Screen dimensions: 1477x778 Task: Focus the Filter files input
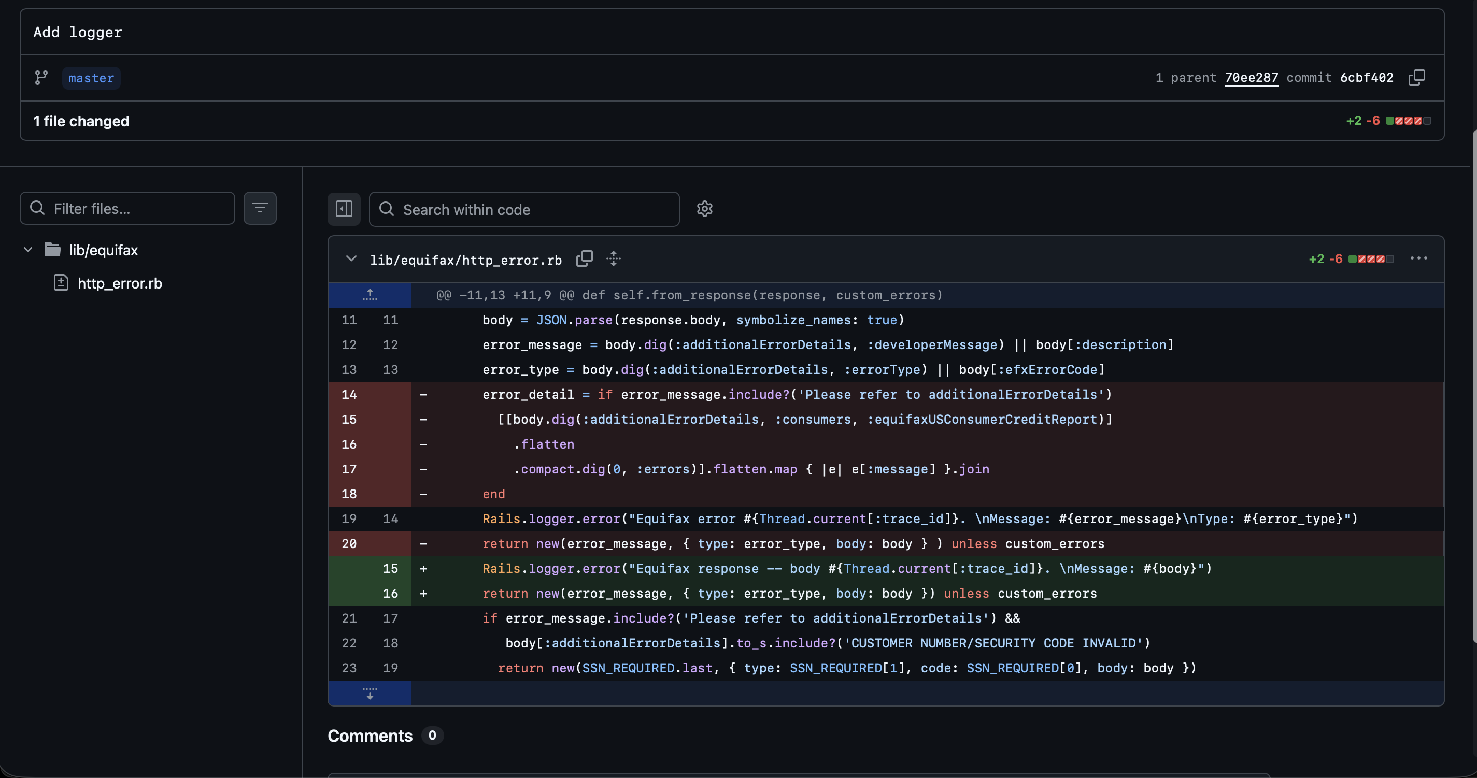(127, 209)
